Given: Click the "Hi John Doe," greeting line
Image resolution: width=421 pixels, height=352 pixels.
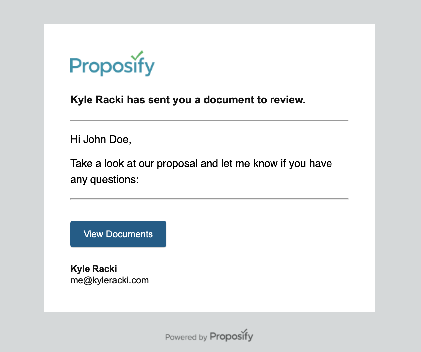Looking at the screenshot, I should (101, 139).
